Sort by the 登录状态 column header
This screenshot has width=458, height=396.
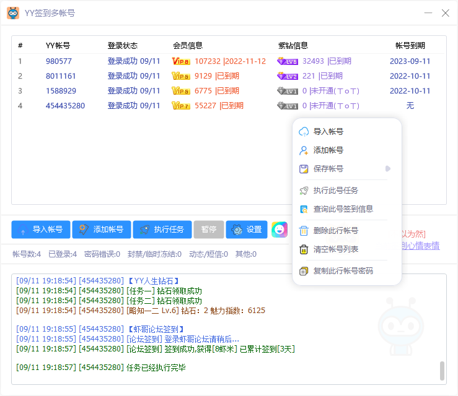click(123, 46)
